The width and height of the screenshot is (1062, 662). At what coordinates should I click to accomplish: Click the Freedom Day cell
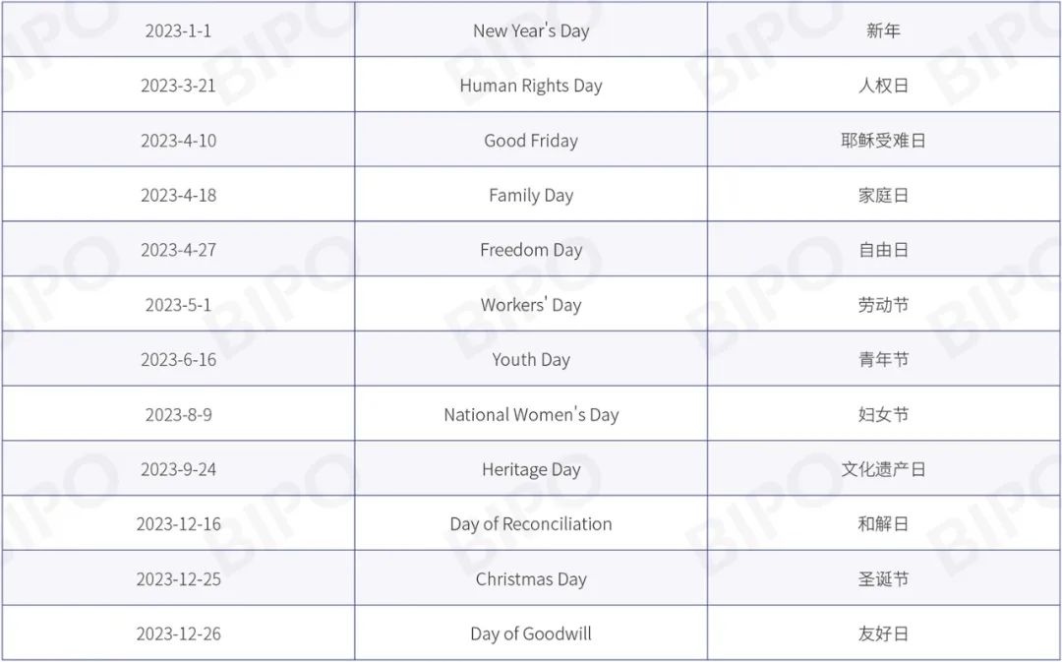point(531,250)
